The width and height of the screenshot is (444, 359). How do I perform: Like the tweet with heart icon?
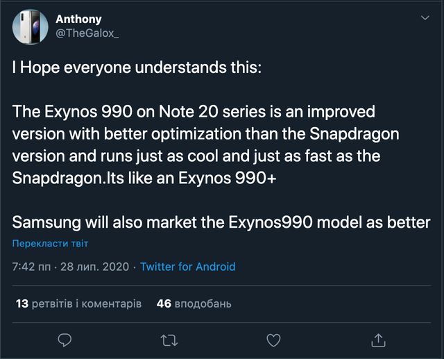coord(274,340)
